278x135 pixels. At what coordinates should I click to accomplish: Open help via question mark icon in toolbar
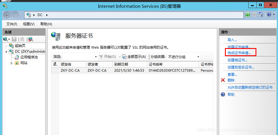pos(269,14)
